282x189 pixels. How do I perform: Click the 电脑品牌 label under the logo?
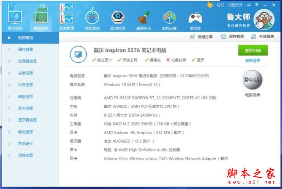tap(253, 95)
